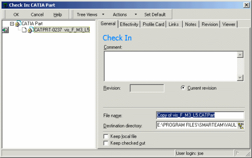Screen dimensions: 252x158
Task: Open Help from the toolbar
Action: pyautogui.click(x=58, y=14)
